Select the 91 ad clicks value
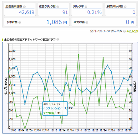The width and height of the screenshot is (140, 135). (x=65, y=12)
